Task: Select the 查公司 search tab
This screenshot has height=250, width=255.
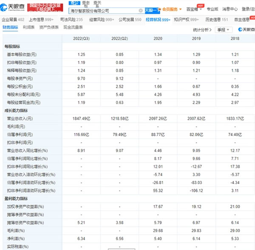Action: (x=74, y=3)
